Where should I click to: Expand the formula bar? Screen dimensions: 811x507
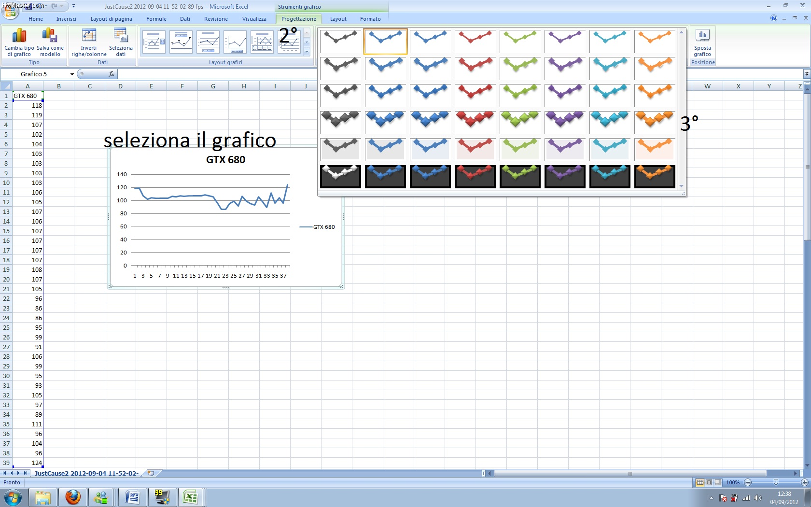pyautogui.click(x=807, y=74)
